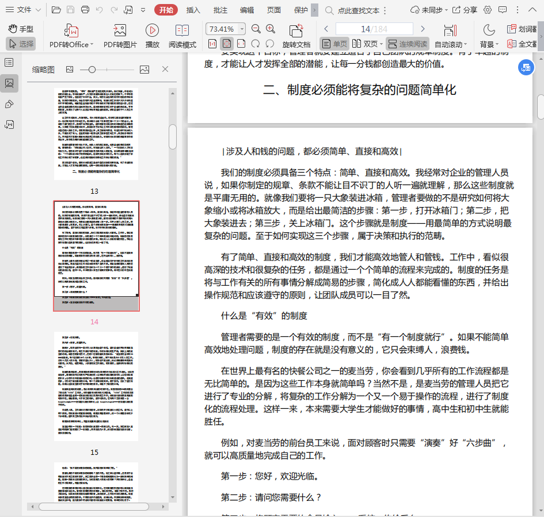This screenshot has width=544, height=517.
Task: Click the feedback chat bubble icon
Action: [x=503, y=10]
